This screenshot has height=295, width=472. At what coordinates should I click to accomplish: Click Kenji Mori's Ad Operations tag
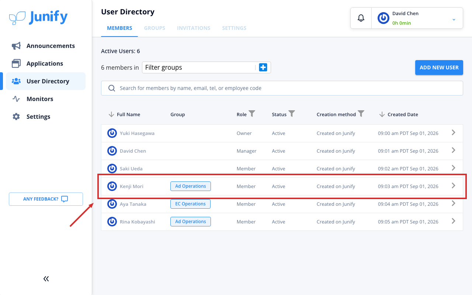pyautogui.click(x=191, y=186)
